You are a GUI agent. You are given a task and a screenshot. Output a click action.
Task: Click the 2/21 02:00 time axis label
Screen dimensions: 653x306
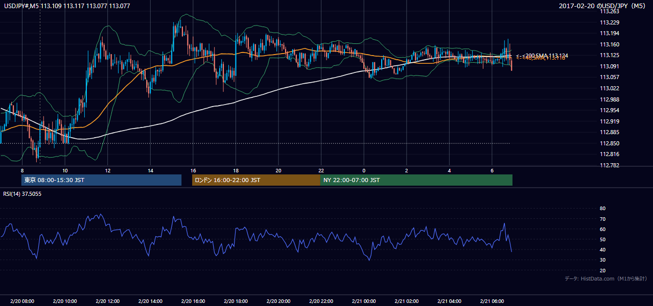coord(406,301)
